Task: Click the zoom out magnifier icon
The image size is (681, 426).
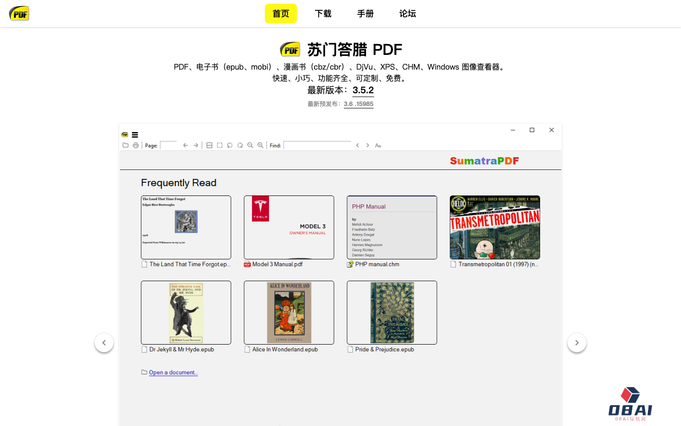Action: [250, 145]
